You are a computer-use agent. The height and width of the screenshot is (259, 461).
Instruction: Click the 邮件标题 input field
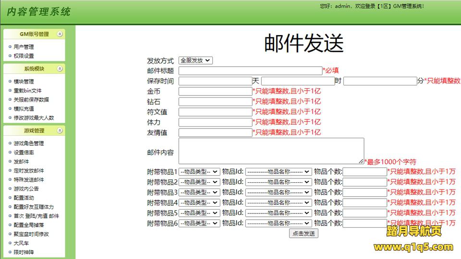(x=250, y=71)
